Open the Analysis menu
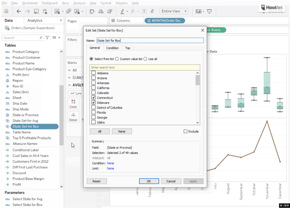Viewport: 290px width, 211px height. click(79, 3)
